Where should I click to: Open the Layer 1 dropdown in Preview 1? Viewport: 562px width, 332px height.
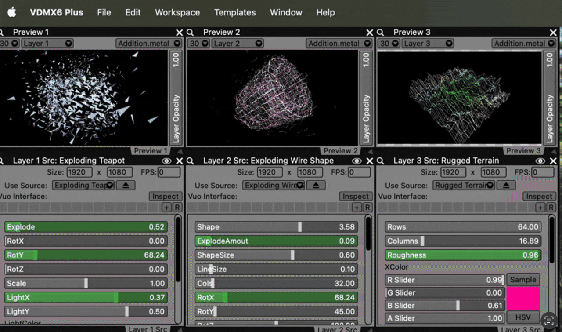(47, 44)
